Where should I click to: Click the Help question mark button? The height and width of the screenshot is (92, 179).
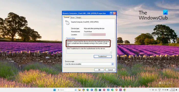(111, 13)
